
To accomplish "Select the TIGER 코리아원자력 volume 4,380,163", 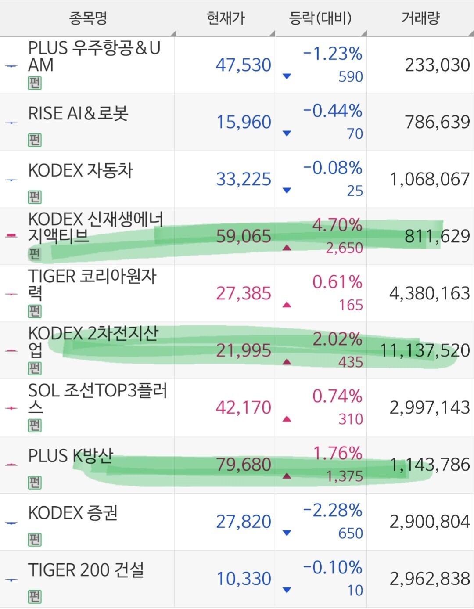I will 430,293.
